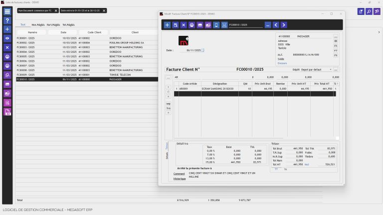Image resolution: width=383 pixels, height=215 pixels.
Task: Click the ellipsis button next to the Dépôt dropdown
Action: (x=336, y=70)
